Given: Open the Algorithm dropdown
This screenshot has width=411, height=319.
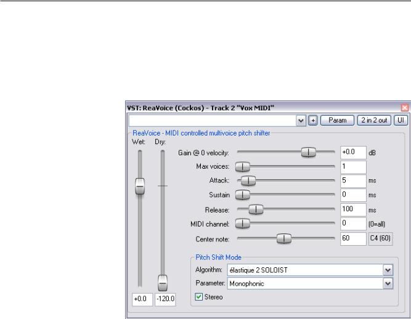Looking at the screenshot, I should pyautogui.click(x=310, y=270).
